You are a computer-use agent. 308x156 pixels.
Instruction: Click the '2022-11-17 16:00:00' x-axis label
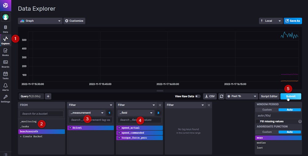point(167,84)
